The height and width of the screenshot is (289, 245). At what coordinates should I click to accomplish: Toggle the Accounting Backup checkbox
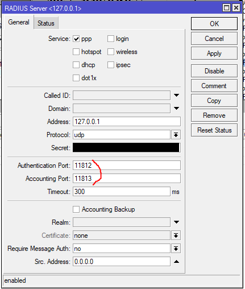[76, 209]
